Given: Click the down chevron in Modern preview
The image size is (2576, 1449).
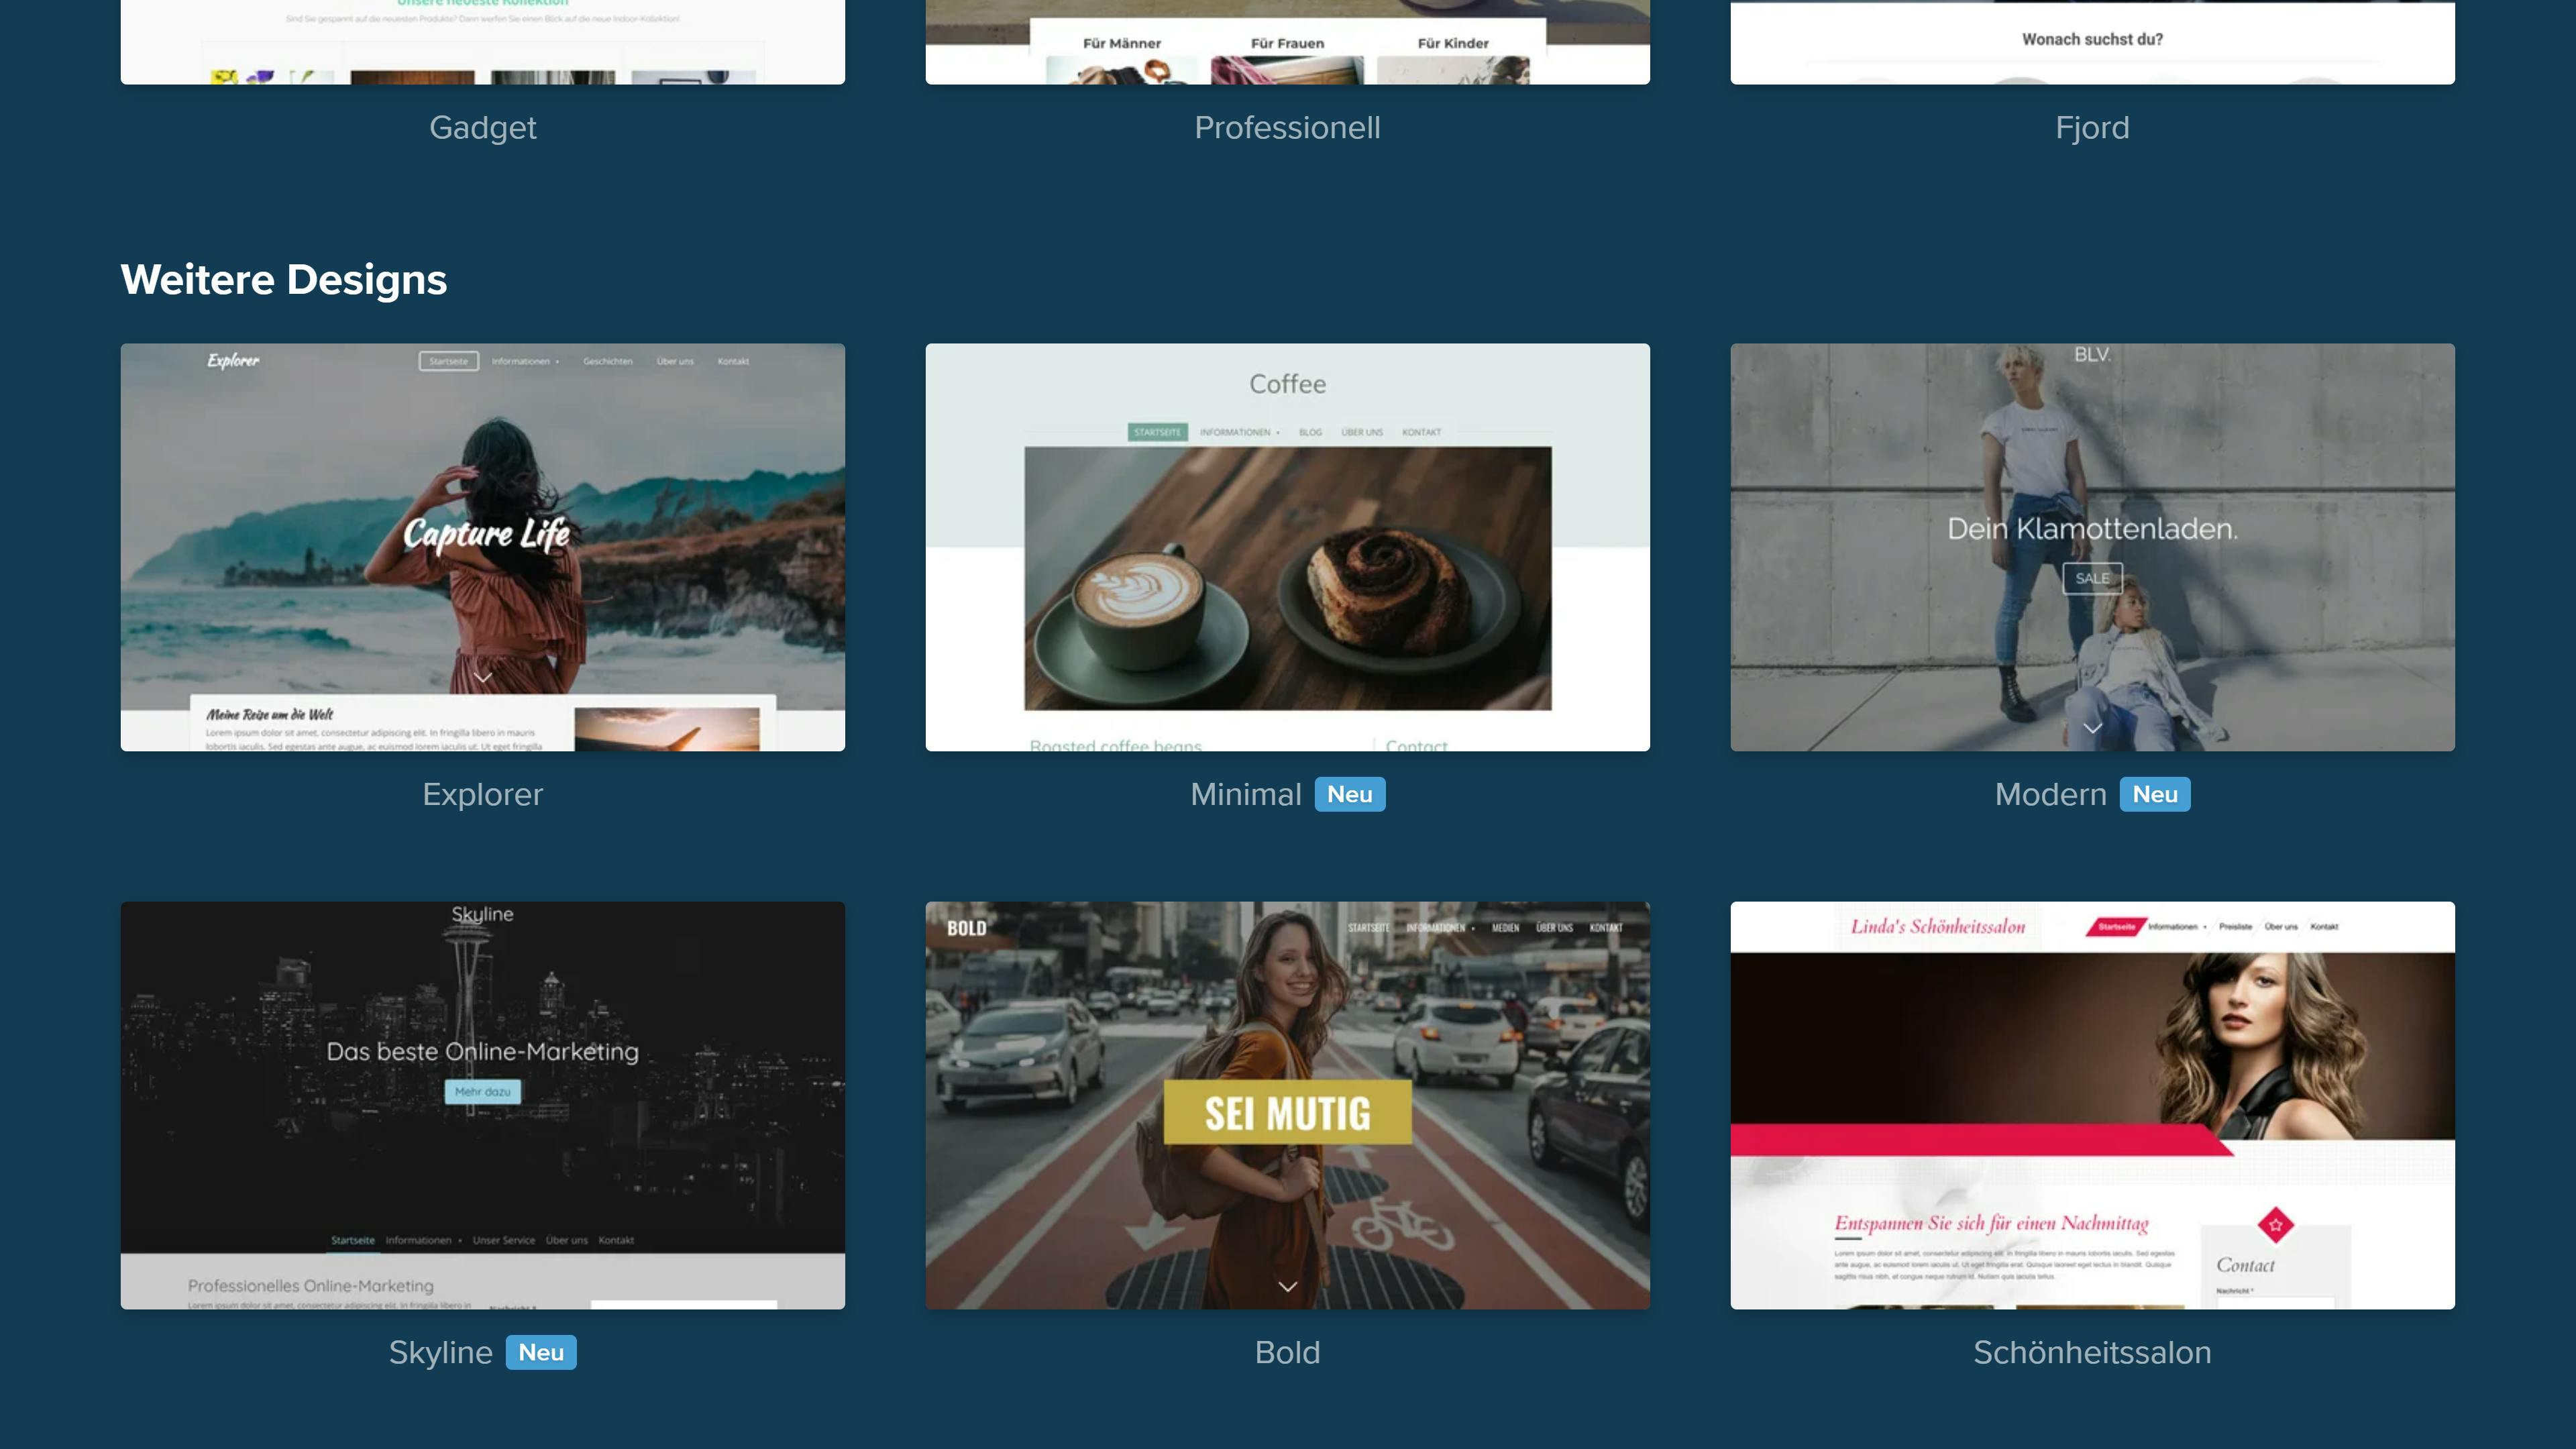Looking at the screenshot, I should 2092,727.
